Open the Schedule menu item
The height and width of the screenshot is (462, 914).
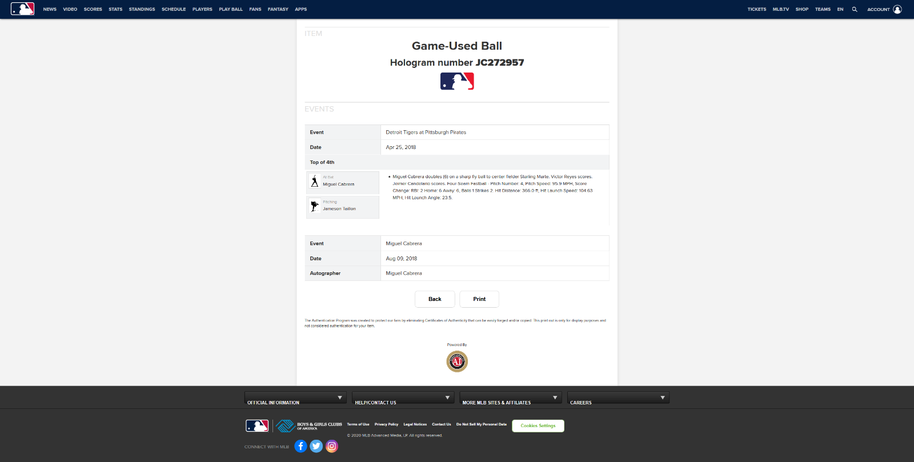(174, 9)
